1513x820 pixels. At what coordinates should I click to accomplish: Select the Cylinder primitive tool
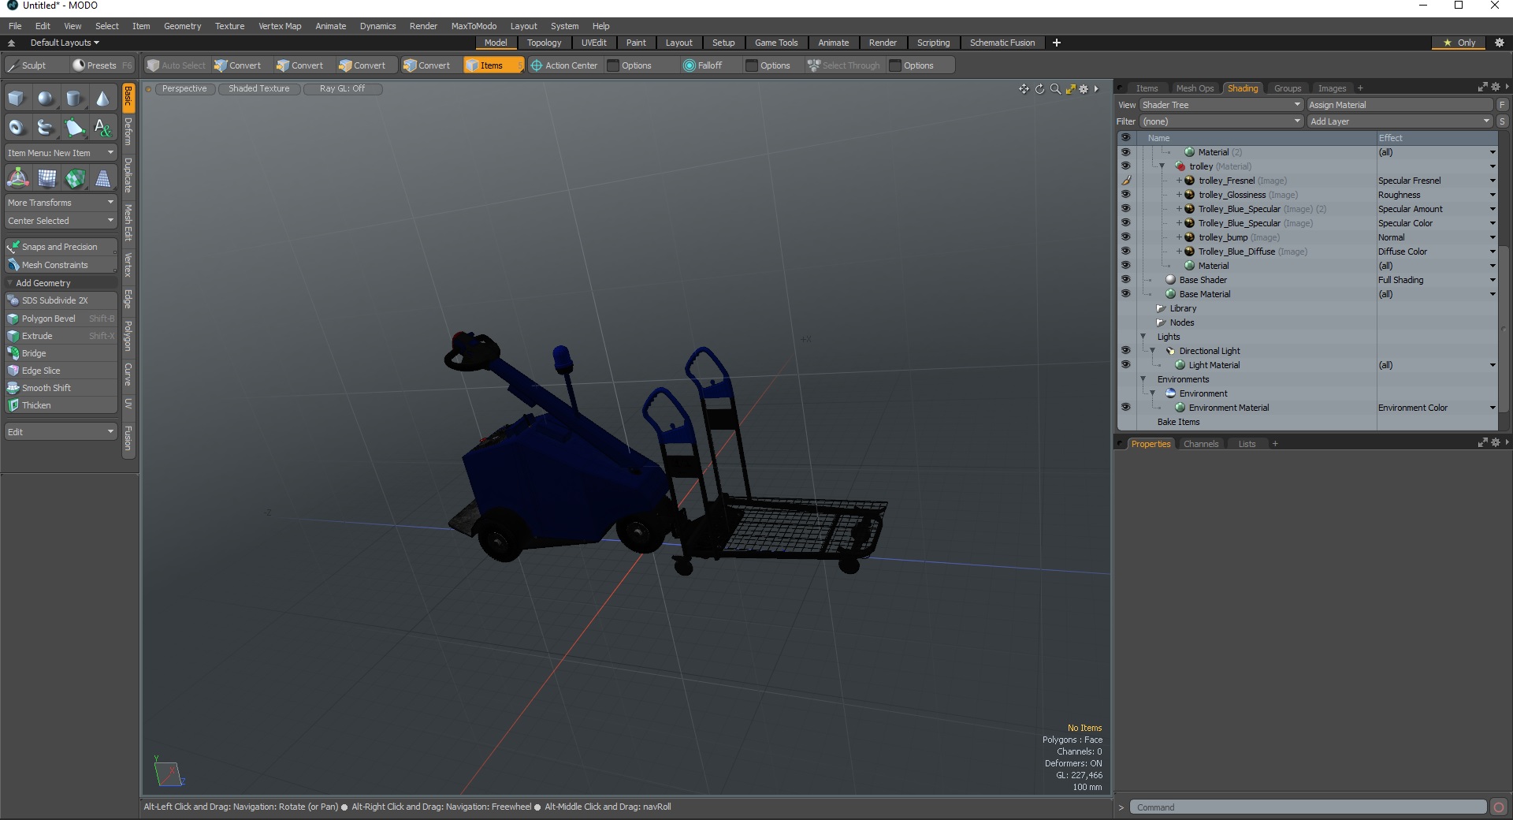(74, 99)
